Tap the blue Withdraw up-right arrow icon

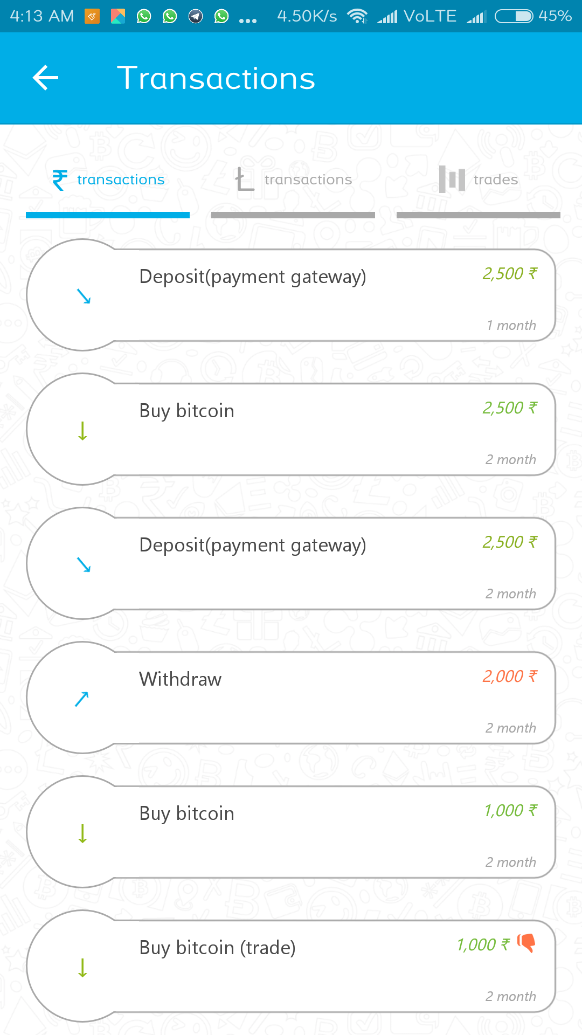tap(82, 699)
